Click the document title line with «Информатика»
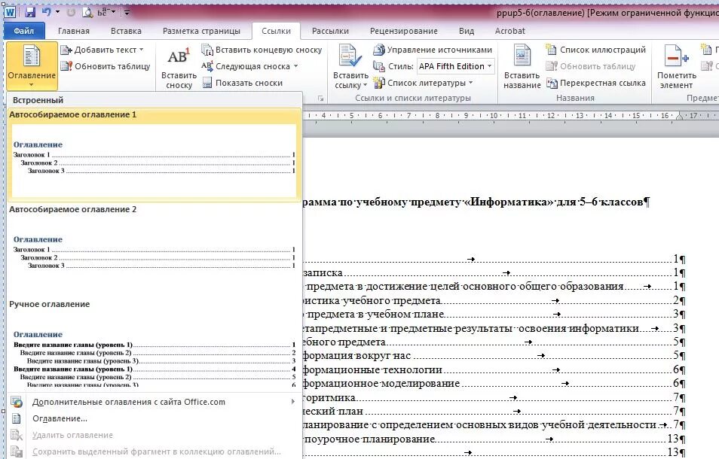Viewport: 719px width, 459px height. pyautogui.click(x=475, y=202)
